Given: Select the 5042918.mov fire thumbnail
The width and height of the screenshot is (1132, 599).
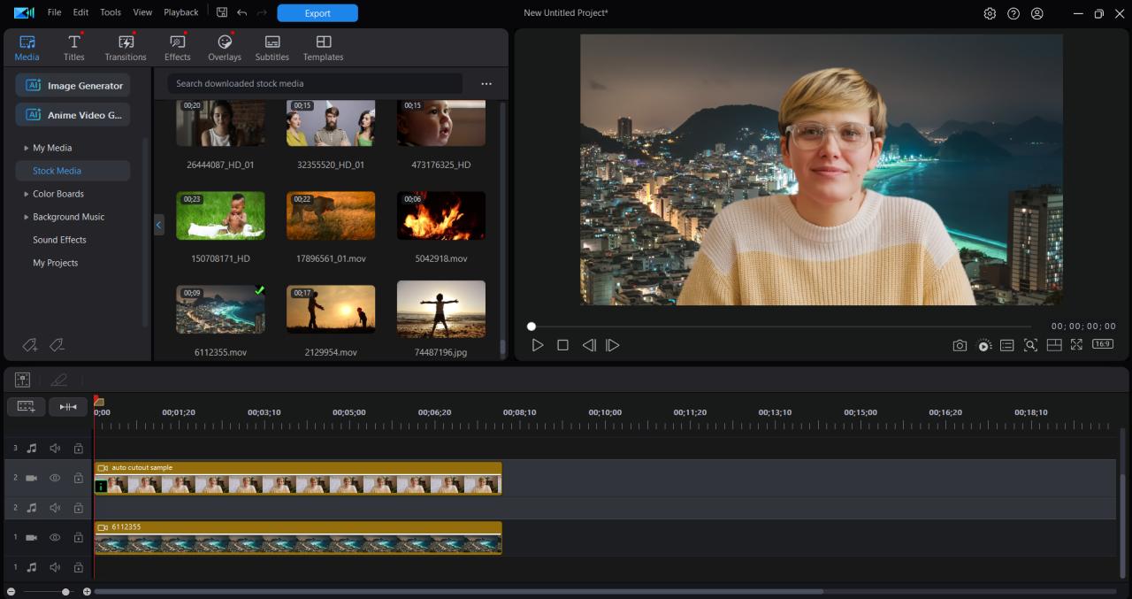Looking at the screenshot, I should pos(441,216).
